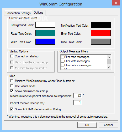Click the filter list scroll down arrow
Screen dimensions: 122x132
pos(109,67)
